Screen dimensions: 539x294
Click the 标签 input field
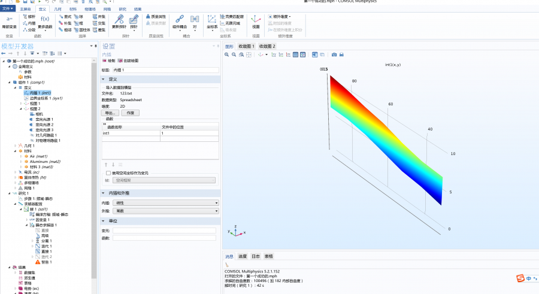(166, 70)
